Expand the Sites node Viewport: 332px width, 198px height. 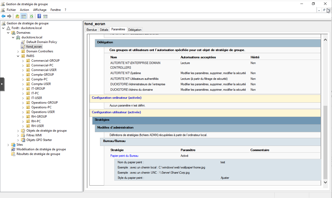pos(8,145)
